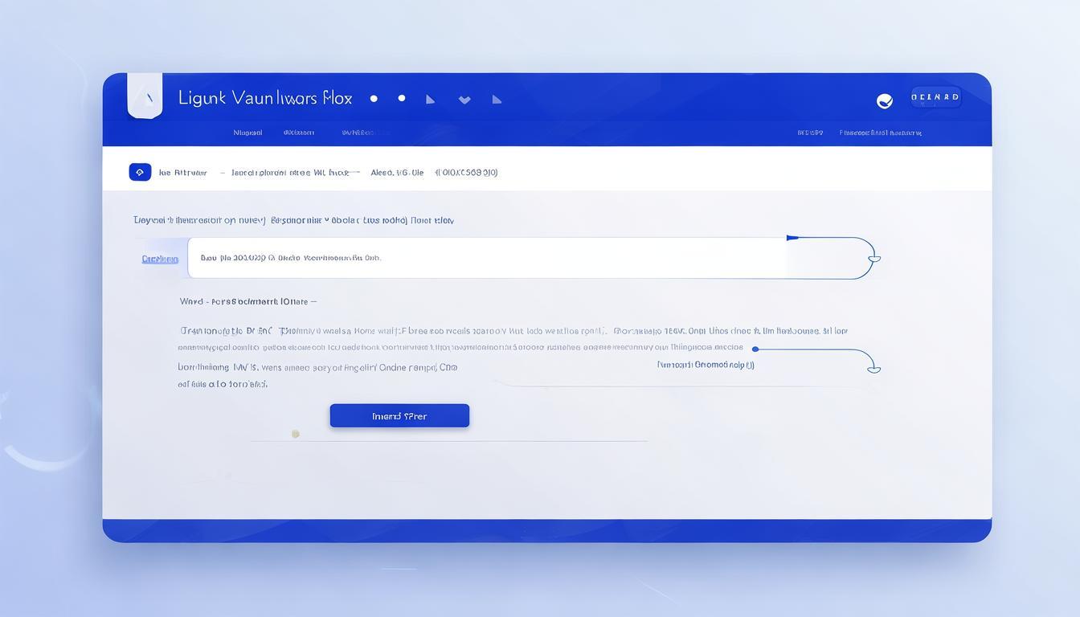The width and height of the screenshot is (1080, 617).
Task: Click the blue square icon in breadcrumb bar
Action: click(x=140, y=172)
